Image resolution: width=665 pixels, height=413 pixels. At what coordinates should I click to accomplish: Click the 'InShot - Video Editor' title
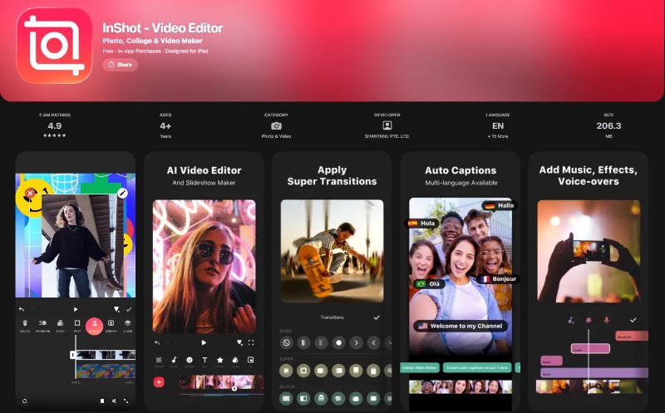pyautogui.click(x=163, y=28)
